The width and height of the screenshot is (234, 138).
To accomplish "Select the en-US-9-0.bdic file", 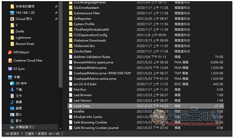I will click(86, 84).
